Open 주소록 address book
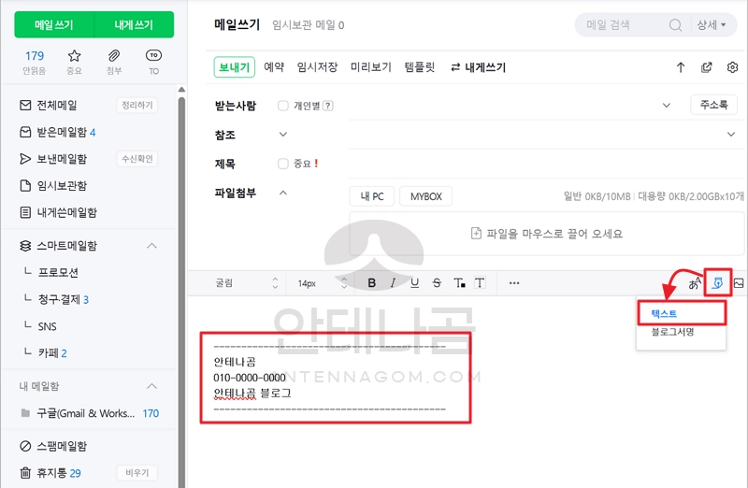This screenshot has width=748, height=488. [713, 105]
